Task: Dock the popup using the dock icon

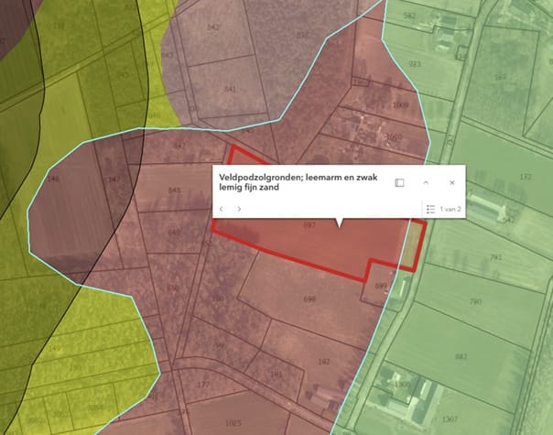Action: pyautogui.click(x=399, y=182)
